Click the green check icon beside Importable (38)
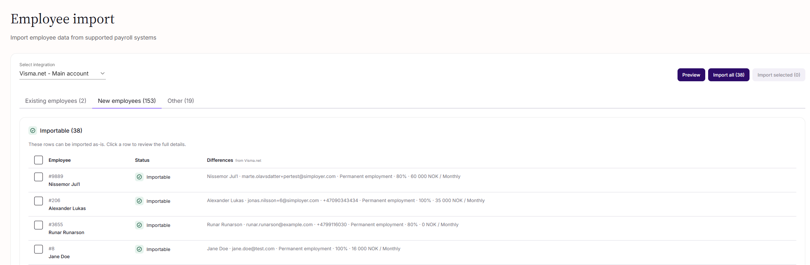Viewport: 810px width, 265px height. (x=33, y=131)
